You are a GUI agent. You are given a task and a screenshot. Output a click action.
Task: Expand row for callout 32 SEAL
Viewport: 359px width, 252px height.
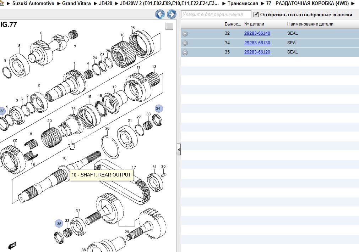coord(185,34)
